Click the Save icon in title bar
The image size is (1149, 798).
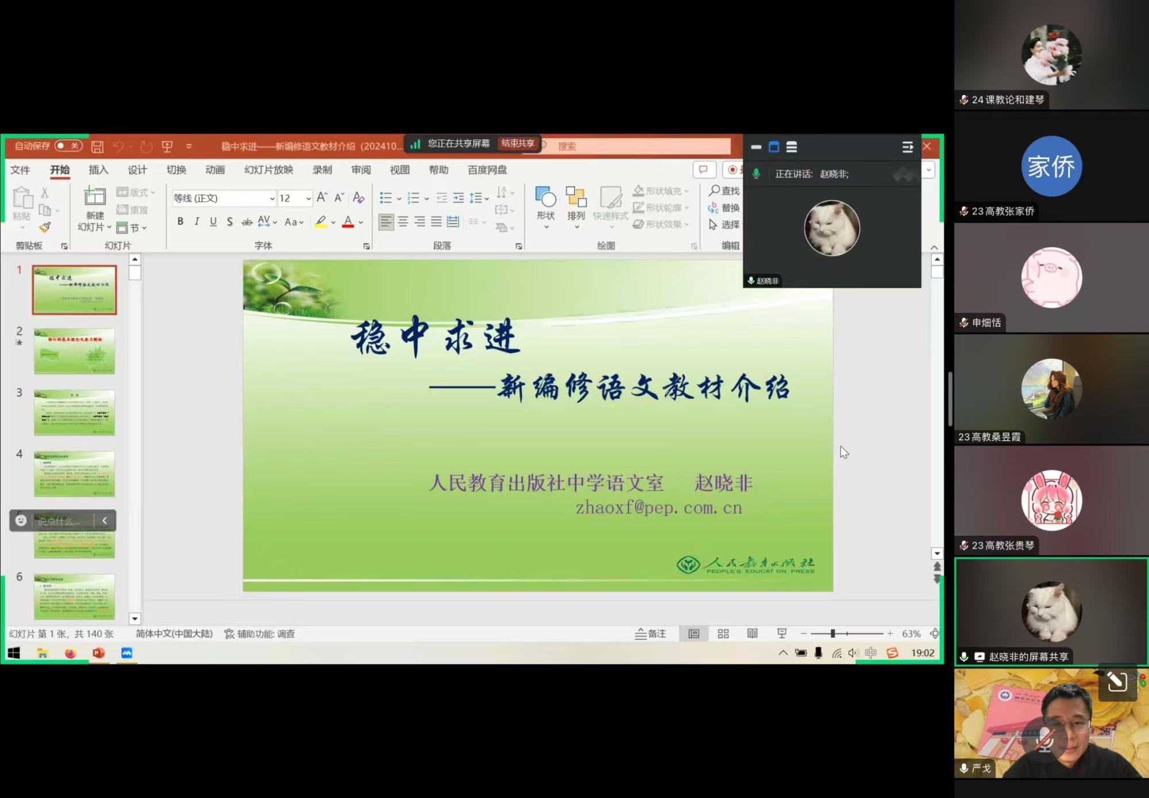click(x=98, y=146)
